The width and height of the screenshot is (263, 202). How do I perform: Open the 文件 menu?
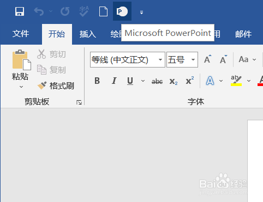pos(21,34)
